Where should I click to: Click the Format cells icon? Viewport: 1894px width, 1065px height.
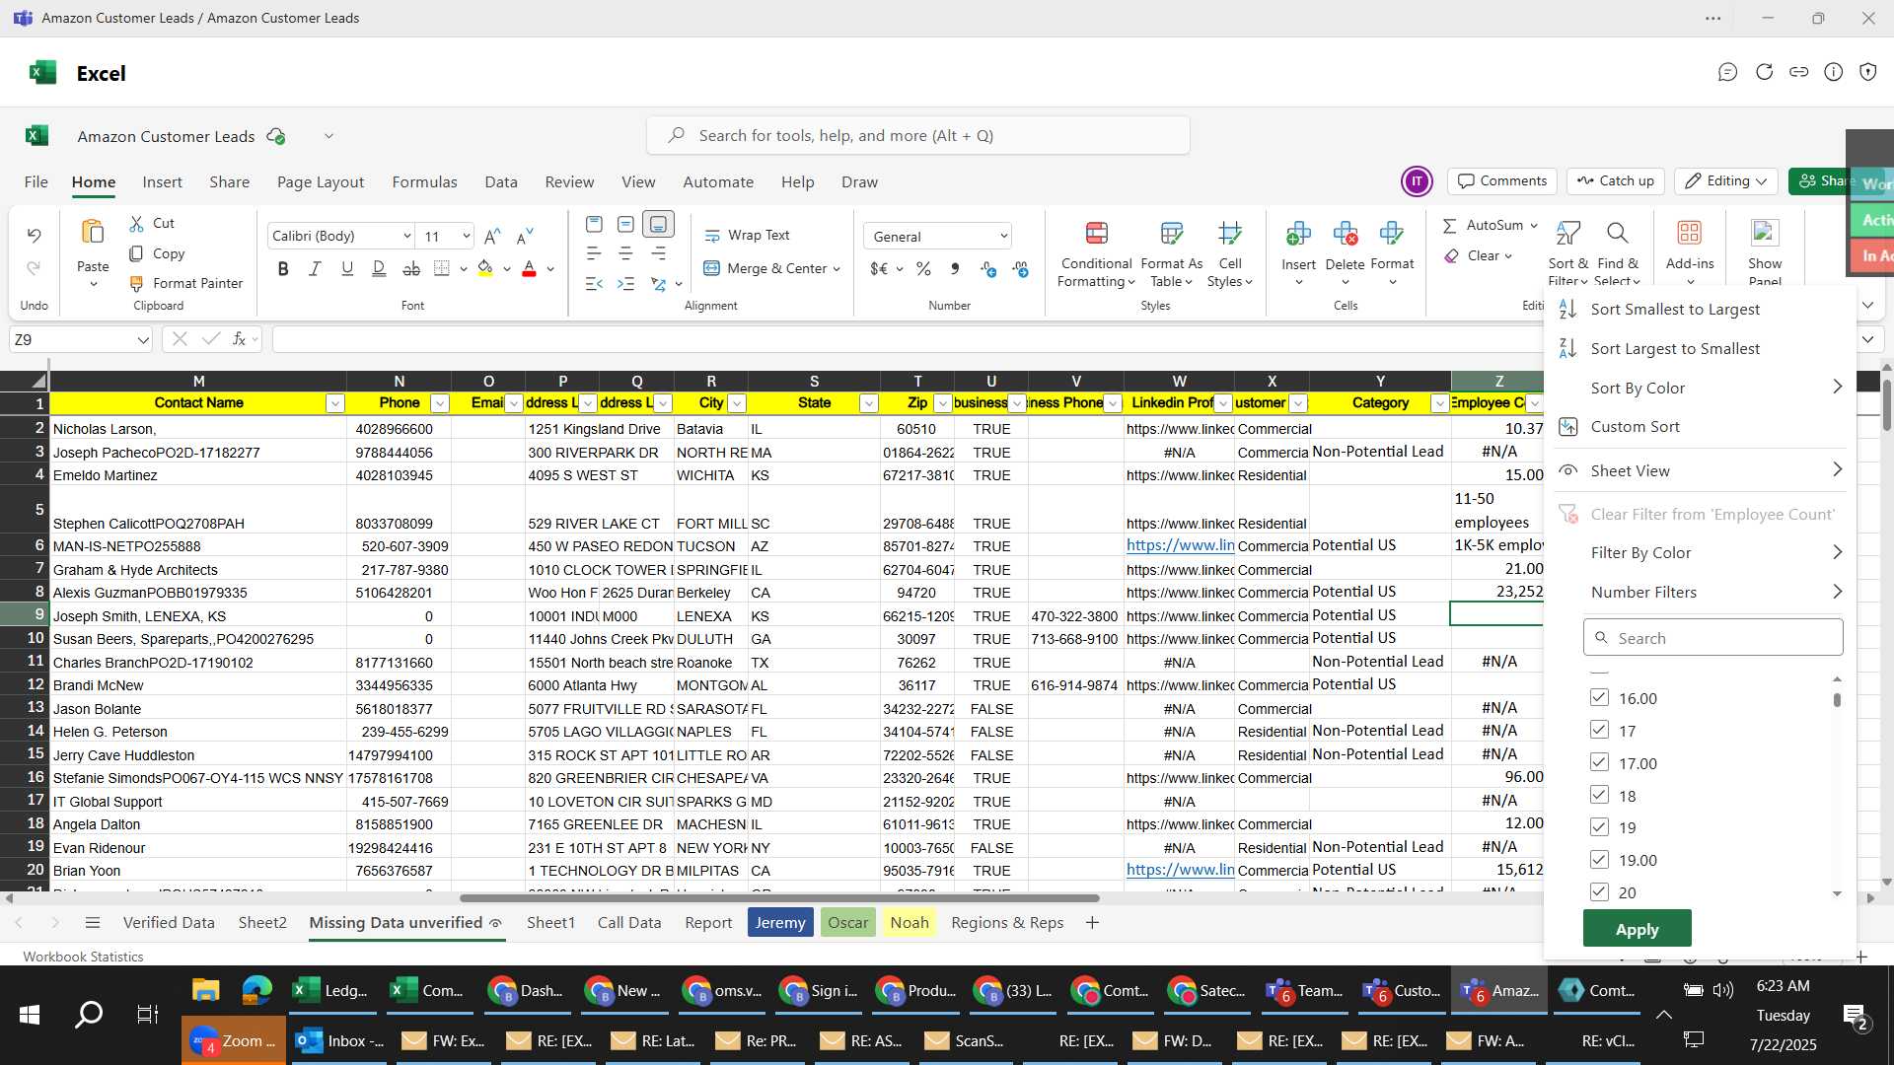[1392, 234]
